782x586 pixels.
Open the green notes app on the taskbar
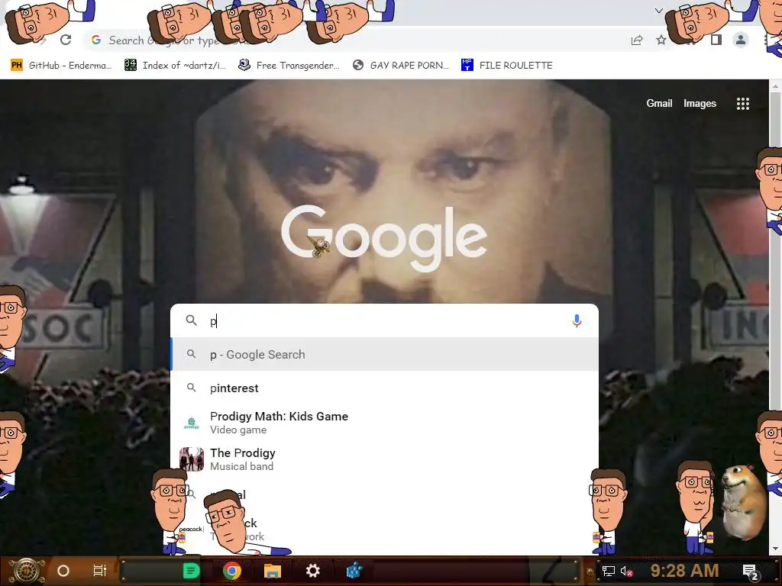(x=191, y=571)
